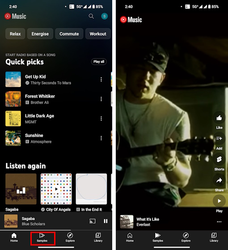Tap the Play all button

click(x=99, y=62)
